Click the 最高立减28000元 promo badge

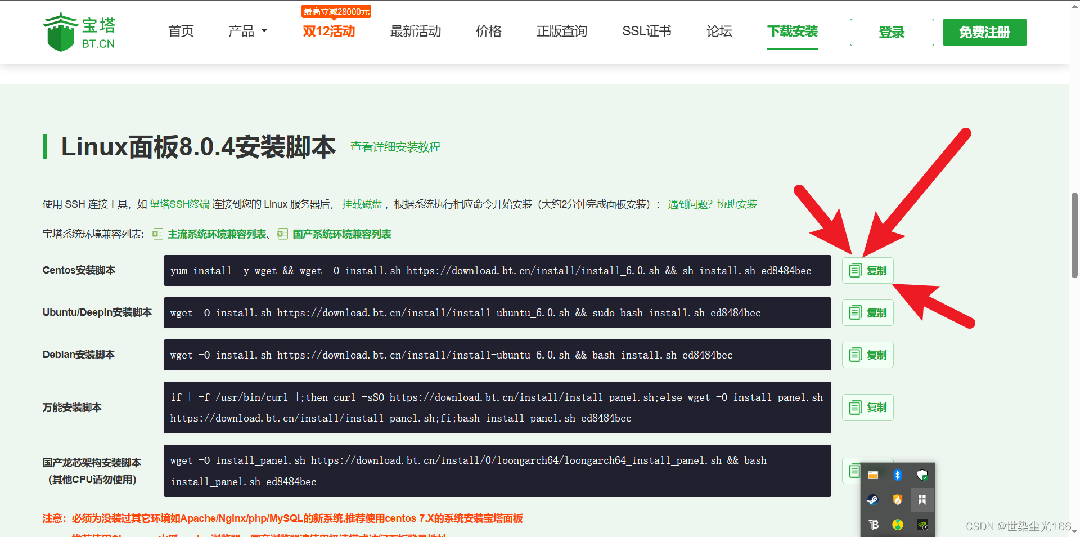point(336,11)
